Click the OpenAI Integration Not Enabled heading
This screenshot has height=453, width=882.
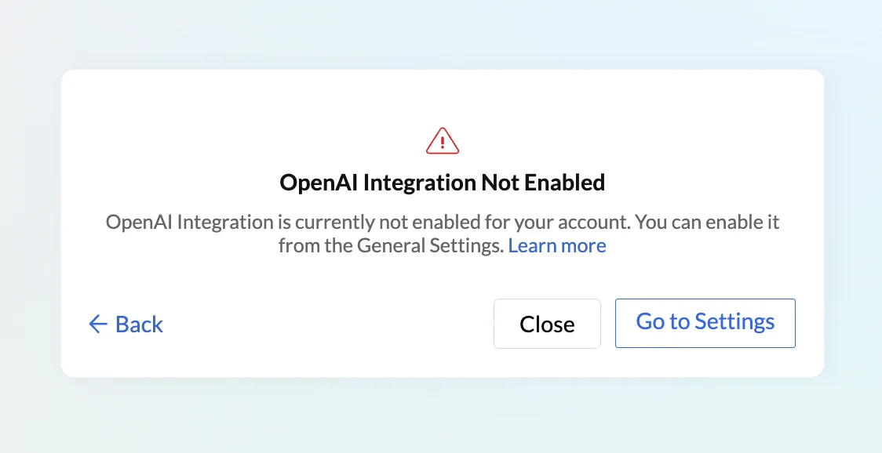[442, 183]
